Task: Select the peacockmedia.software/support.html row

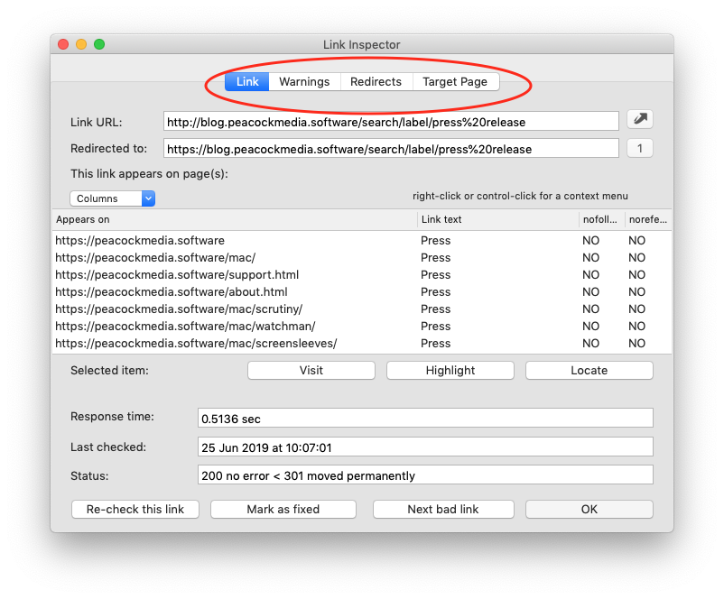Action: coord(177,275)
